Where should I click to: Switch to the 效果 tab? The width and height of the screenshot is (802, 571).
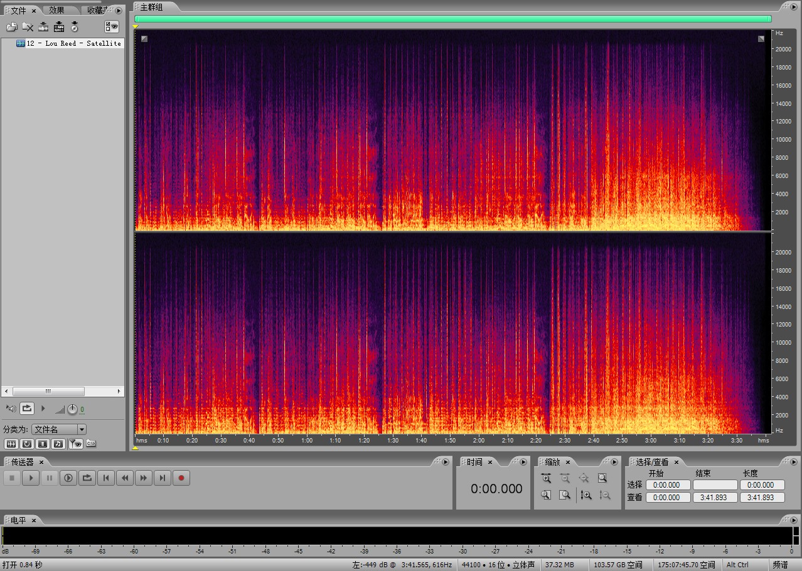(x=56, y=10)
